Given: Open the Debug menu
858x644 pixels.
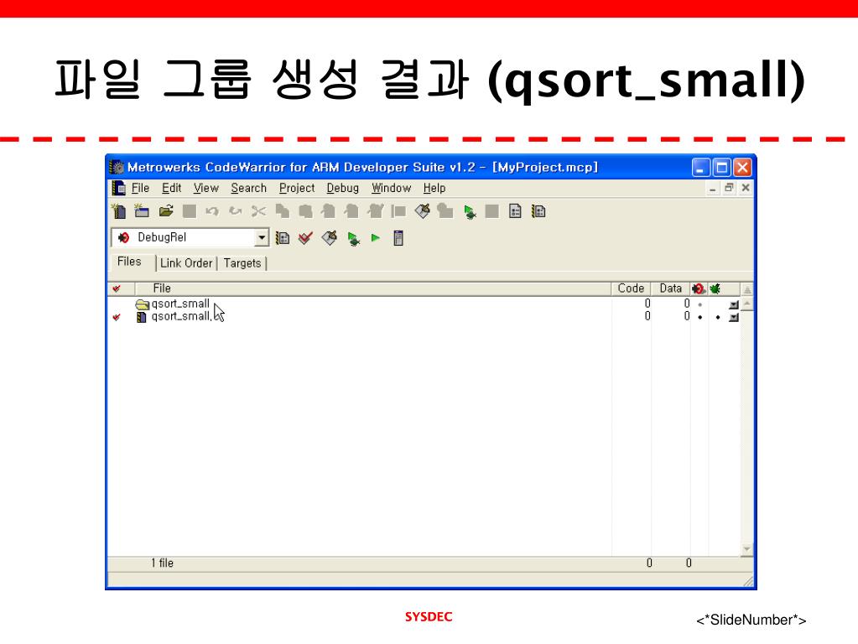Looking at the screenshot, I should click(x=342, y=188).
